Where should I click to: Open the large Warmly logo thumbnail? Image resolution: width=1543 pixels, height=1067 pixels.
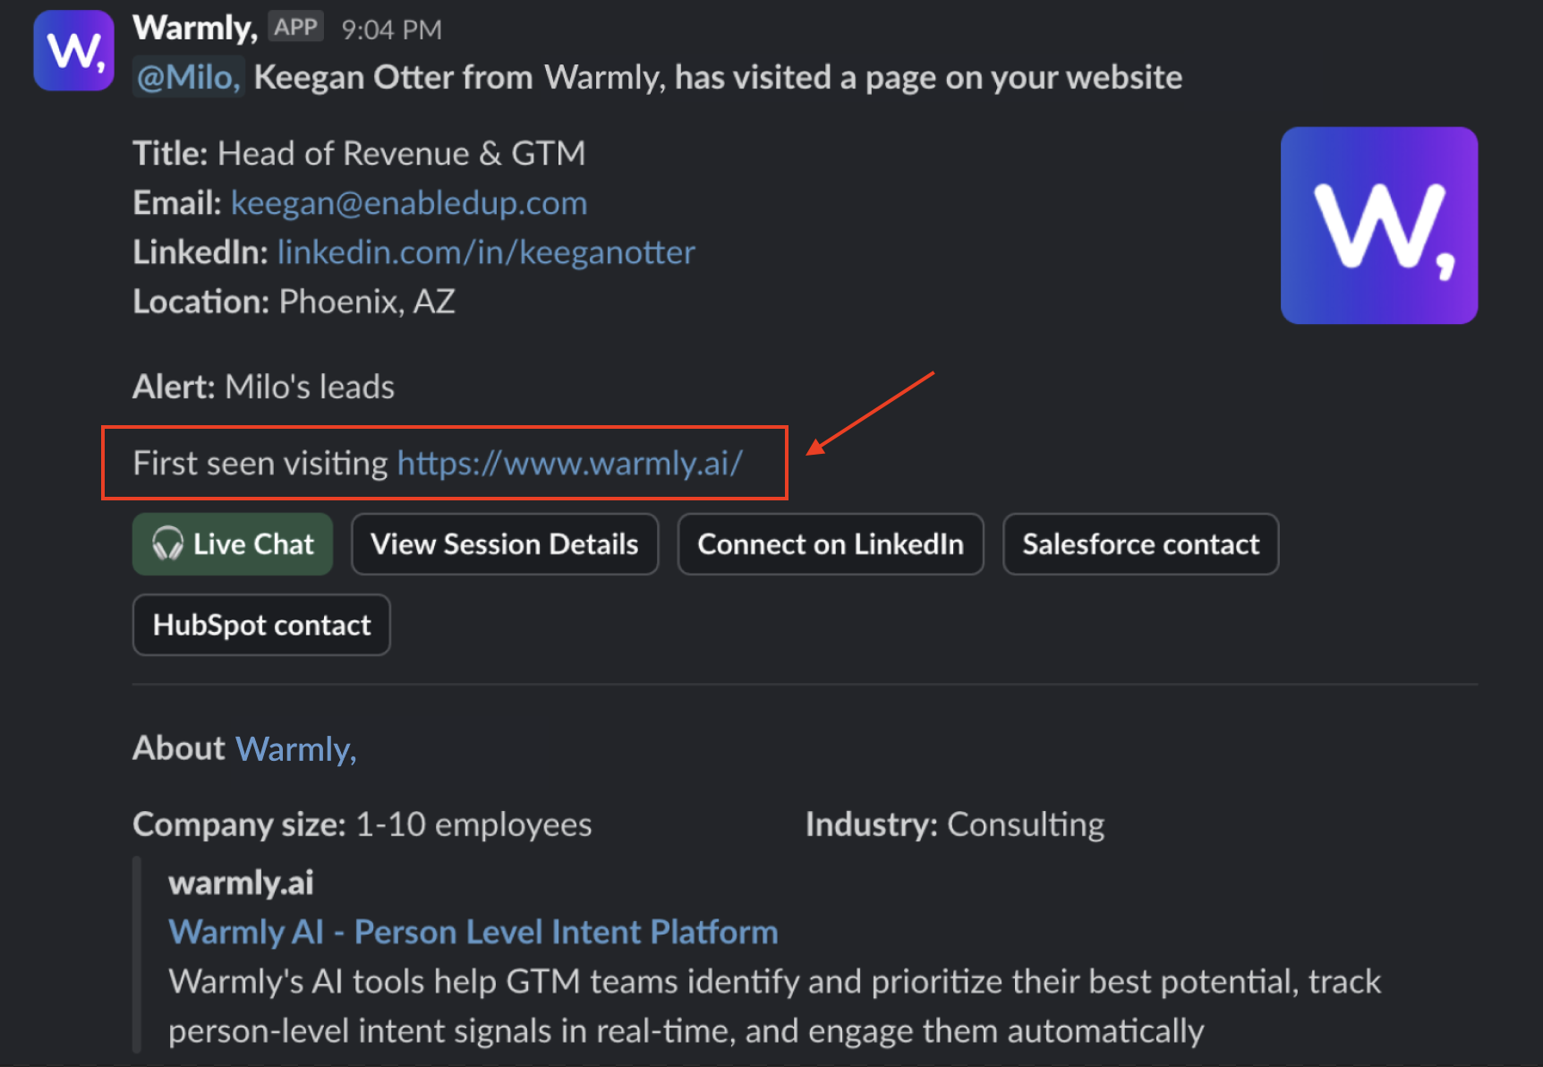click(x=1378, y=225)
